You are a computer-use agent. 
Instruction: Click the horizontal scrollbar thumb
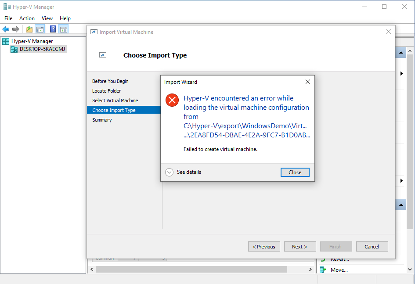(x=191, y=270)
